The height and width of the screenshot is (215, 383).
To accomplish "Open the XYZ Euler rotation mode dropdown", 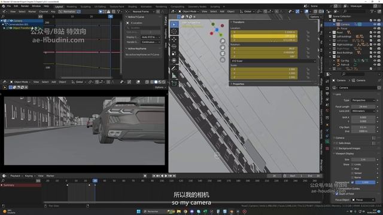I will click(273, 61).
